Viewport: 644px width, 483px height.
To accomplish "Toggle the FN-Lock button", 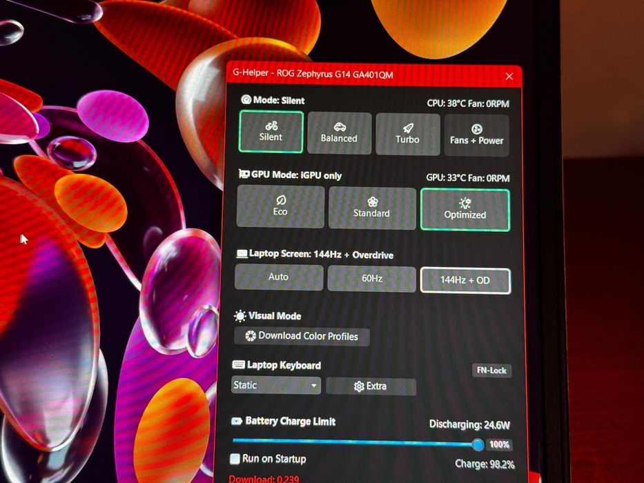I will coord(491,371).
